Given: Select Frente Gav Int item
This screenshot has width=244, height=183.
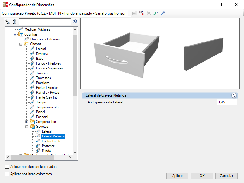Looking at the screenshot, I should point(46,97).
